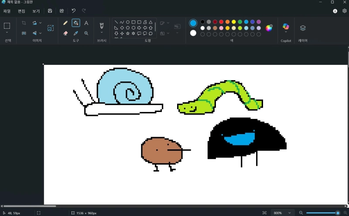Open the 파일 (File) menu
This screenshot has height=216, width=349.
7,11
